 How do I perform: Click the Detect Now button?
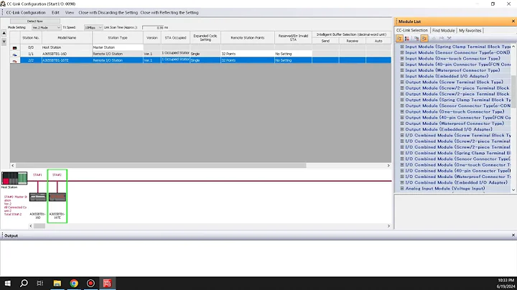click(35, 21)
